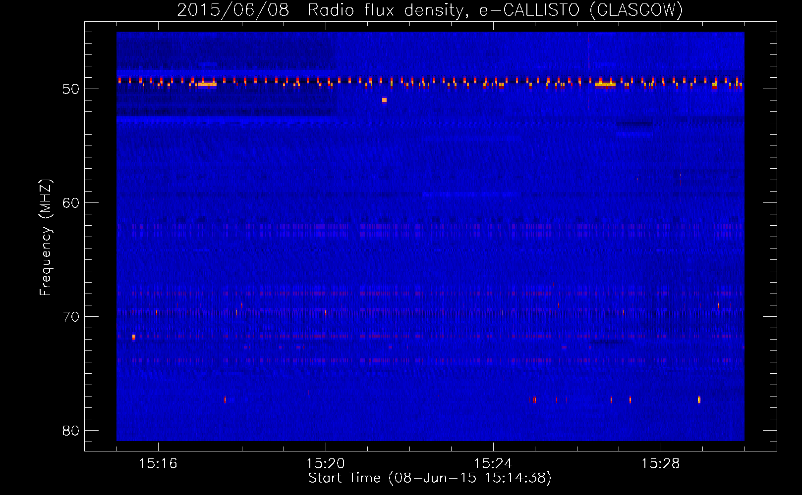Screen dimensions: 802x495
Task: Click the 60 frequency tick label
Action: tap(71, 203)
